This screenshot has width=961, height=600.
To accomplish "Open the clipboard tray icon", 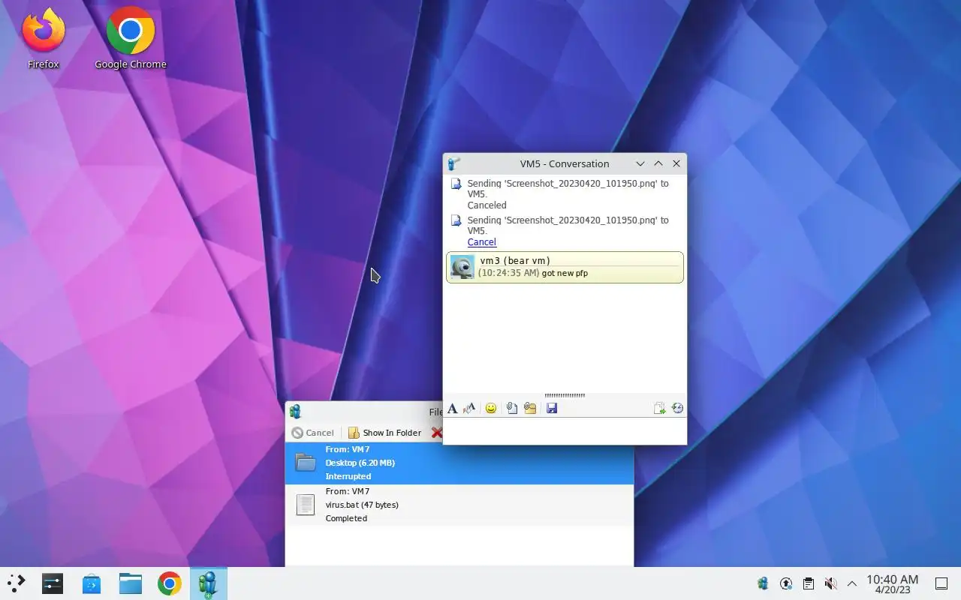I will (808, 583).
